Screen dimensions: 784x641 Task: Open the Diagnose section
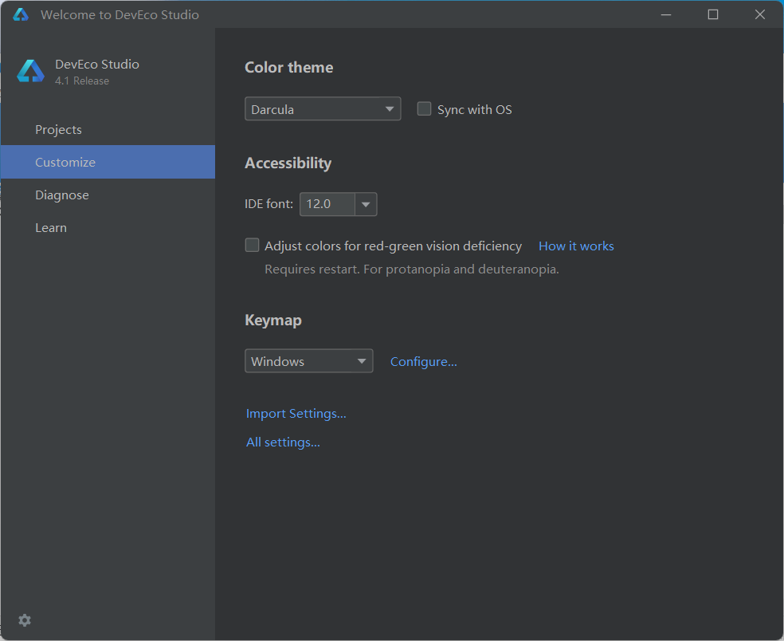[x=61, y=195]
